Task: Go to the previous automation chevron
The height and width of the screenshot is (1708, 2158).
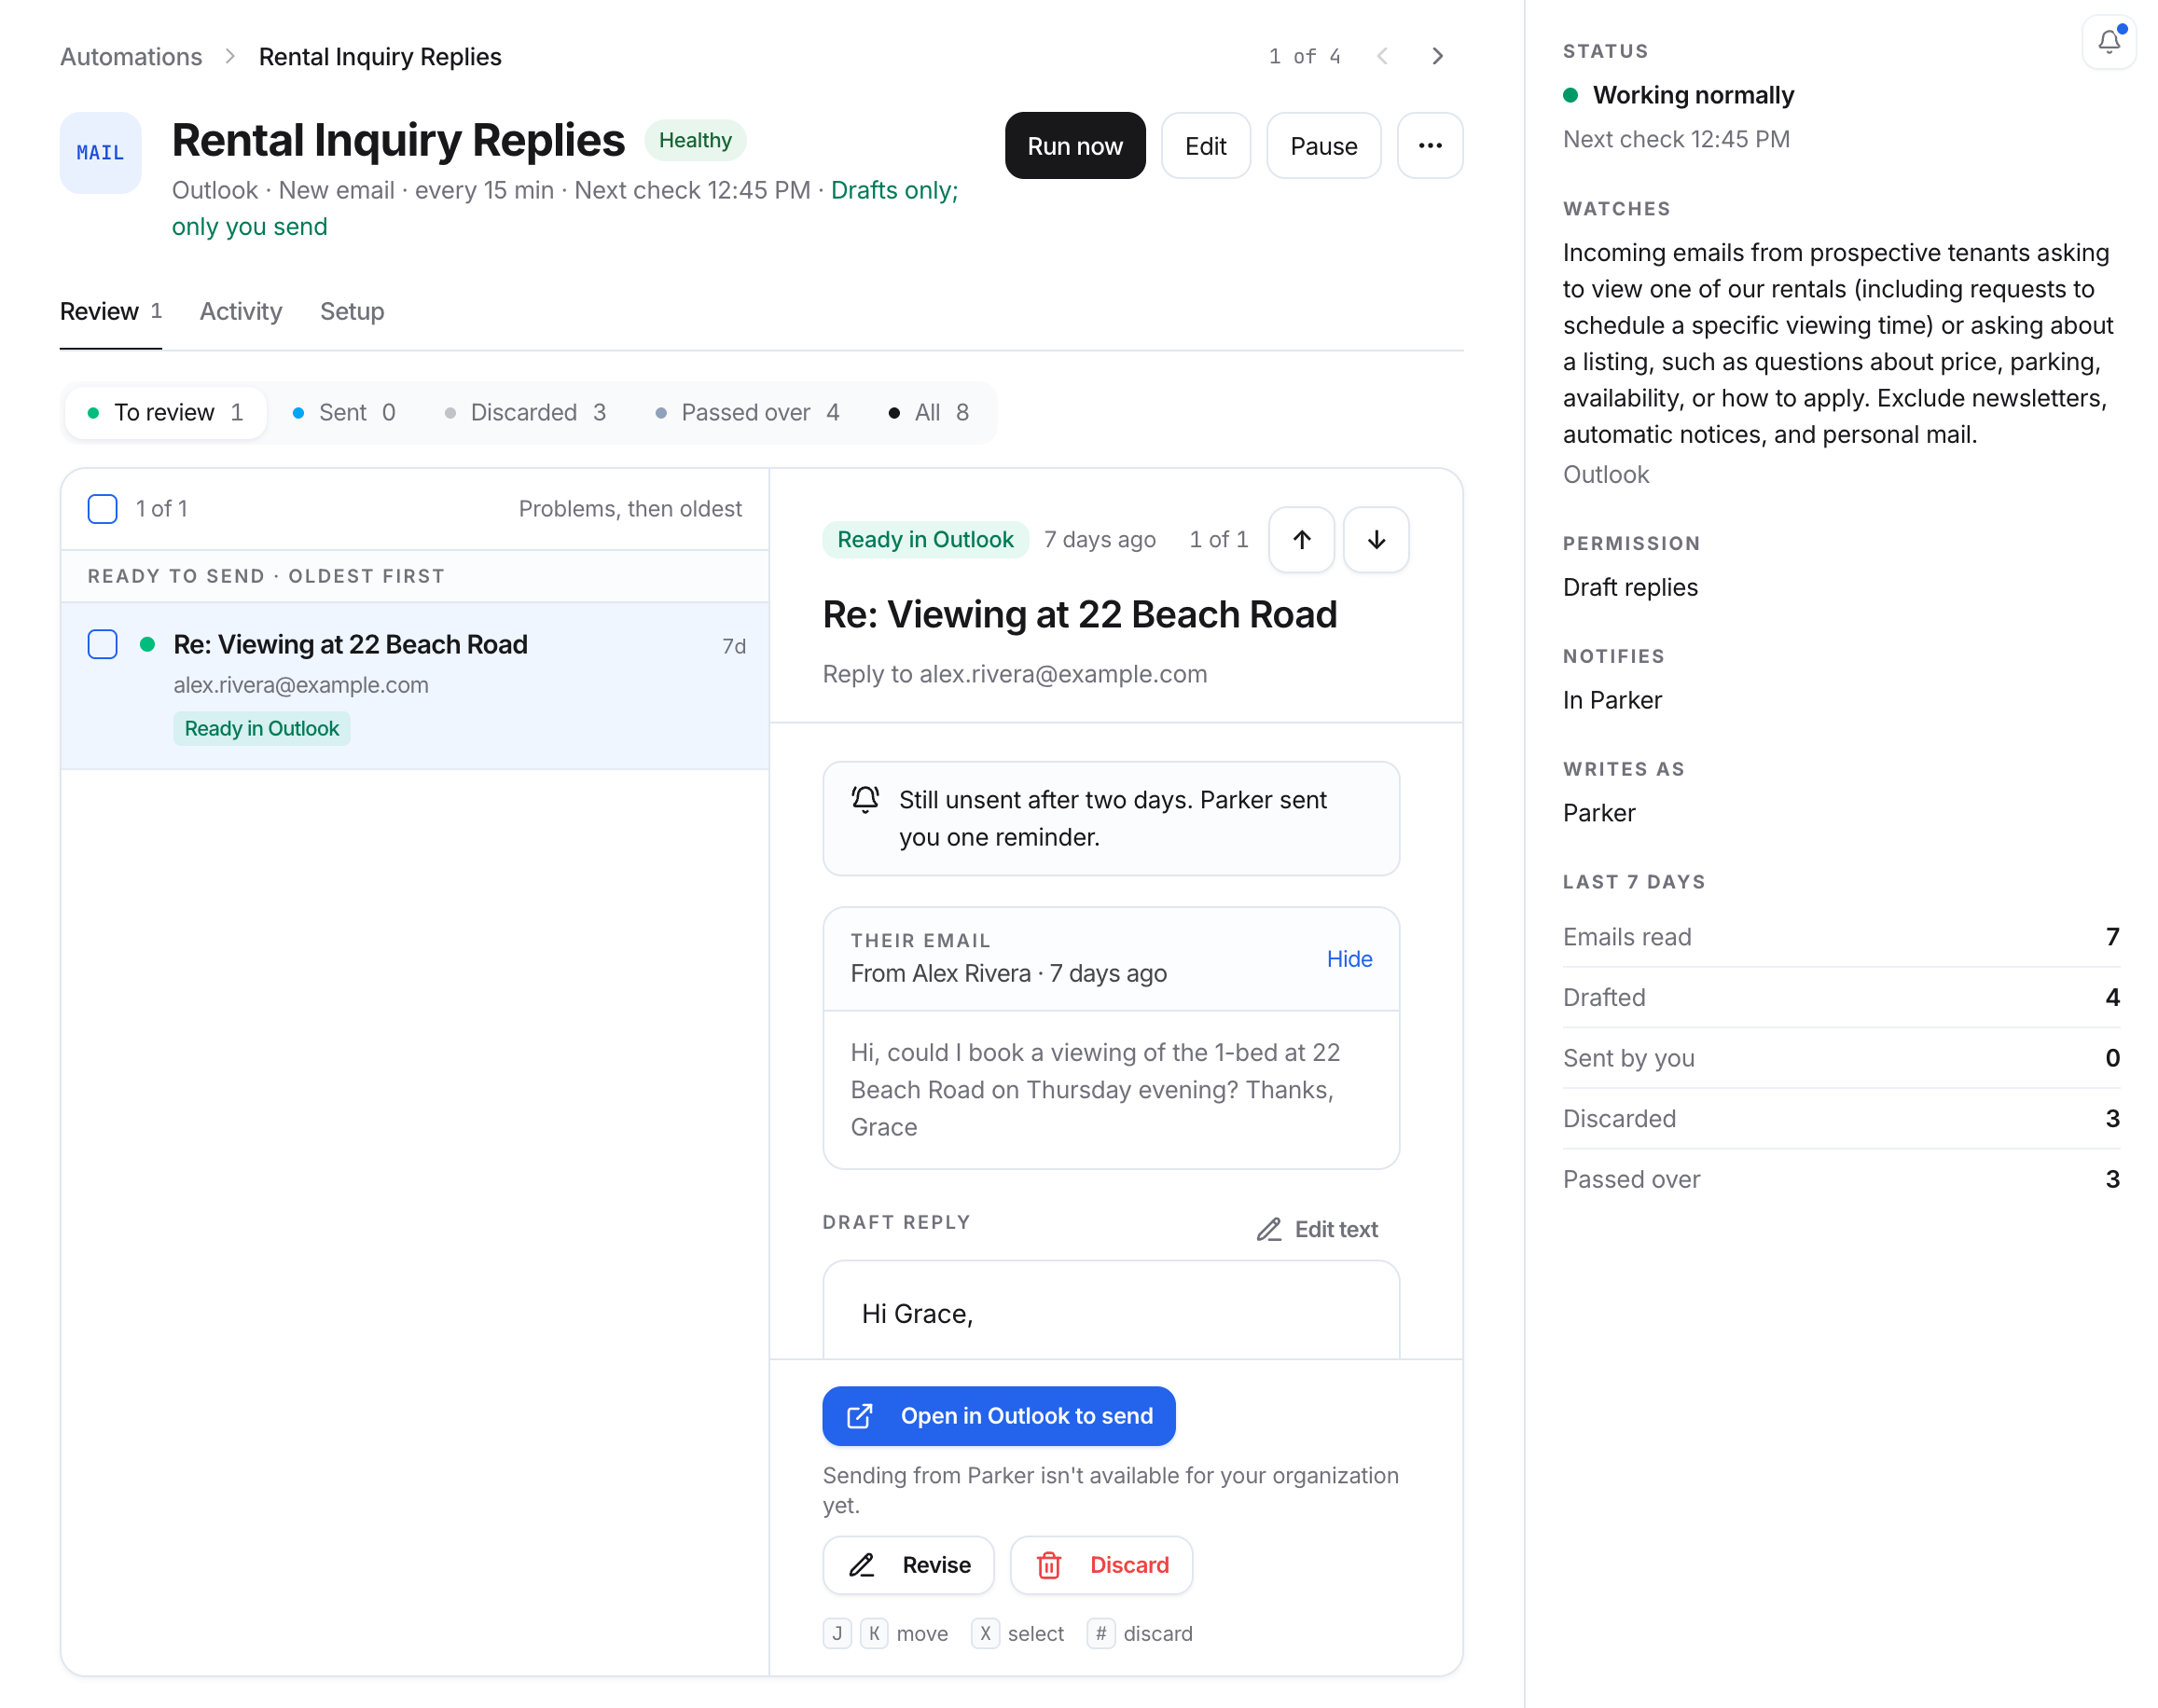Action: (1383, 56)
